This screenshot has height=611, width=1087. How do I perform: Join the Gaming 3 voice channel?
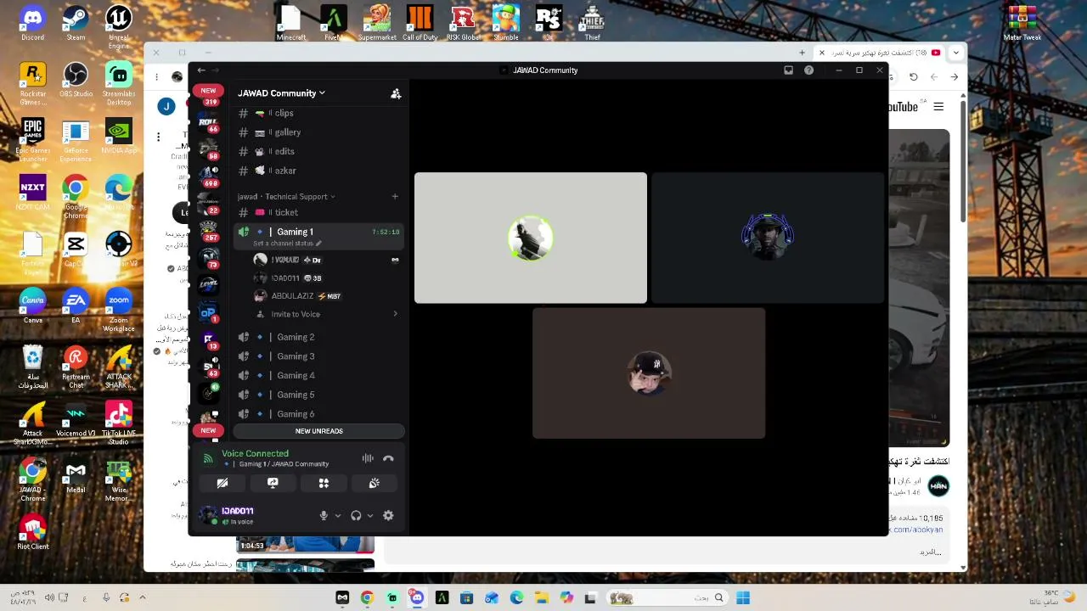pos(318,356)
